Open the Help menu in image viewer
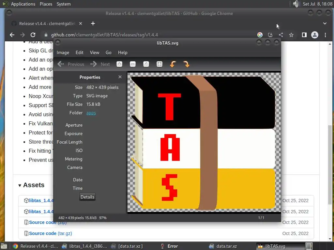This screenshot has height=250, width=334. (x=123, y=52)
